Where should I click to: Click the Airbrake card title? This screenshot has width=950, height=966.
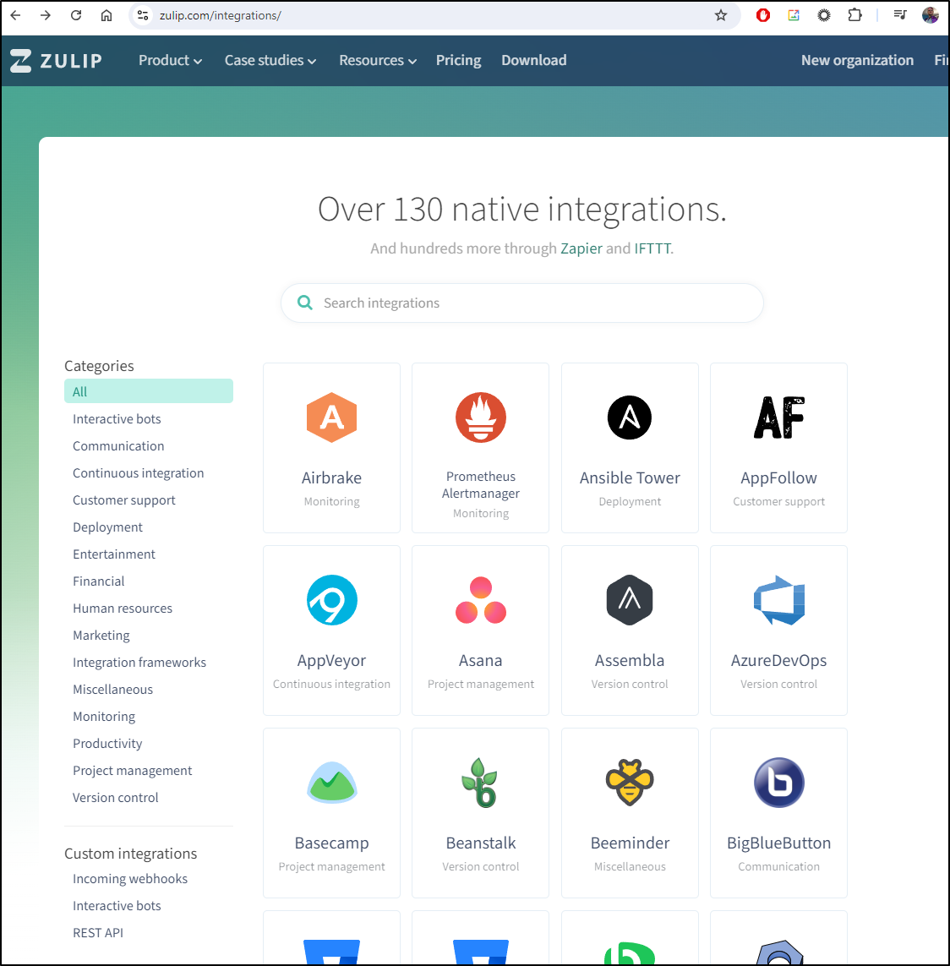(x=331, y=478)
